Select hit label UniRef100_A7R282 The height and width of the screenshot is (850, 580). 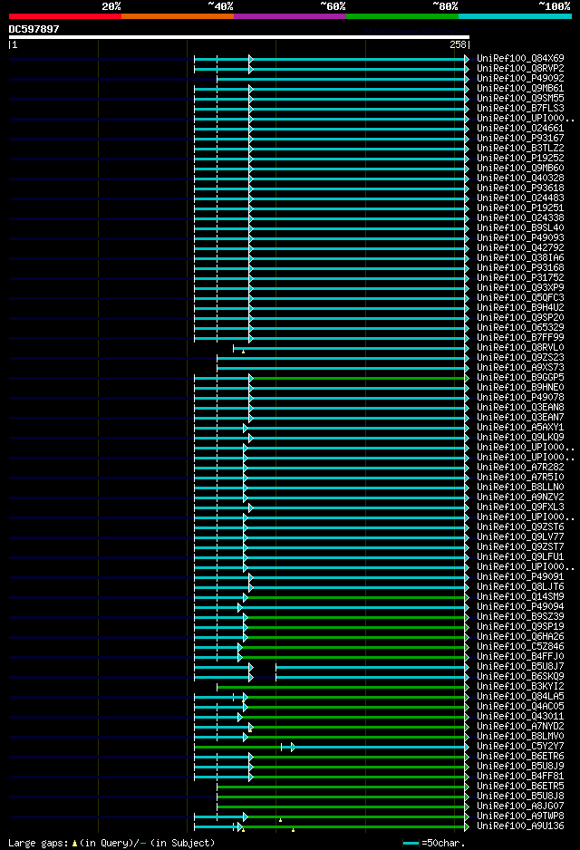[x=520, y=467]
